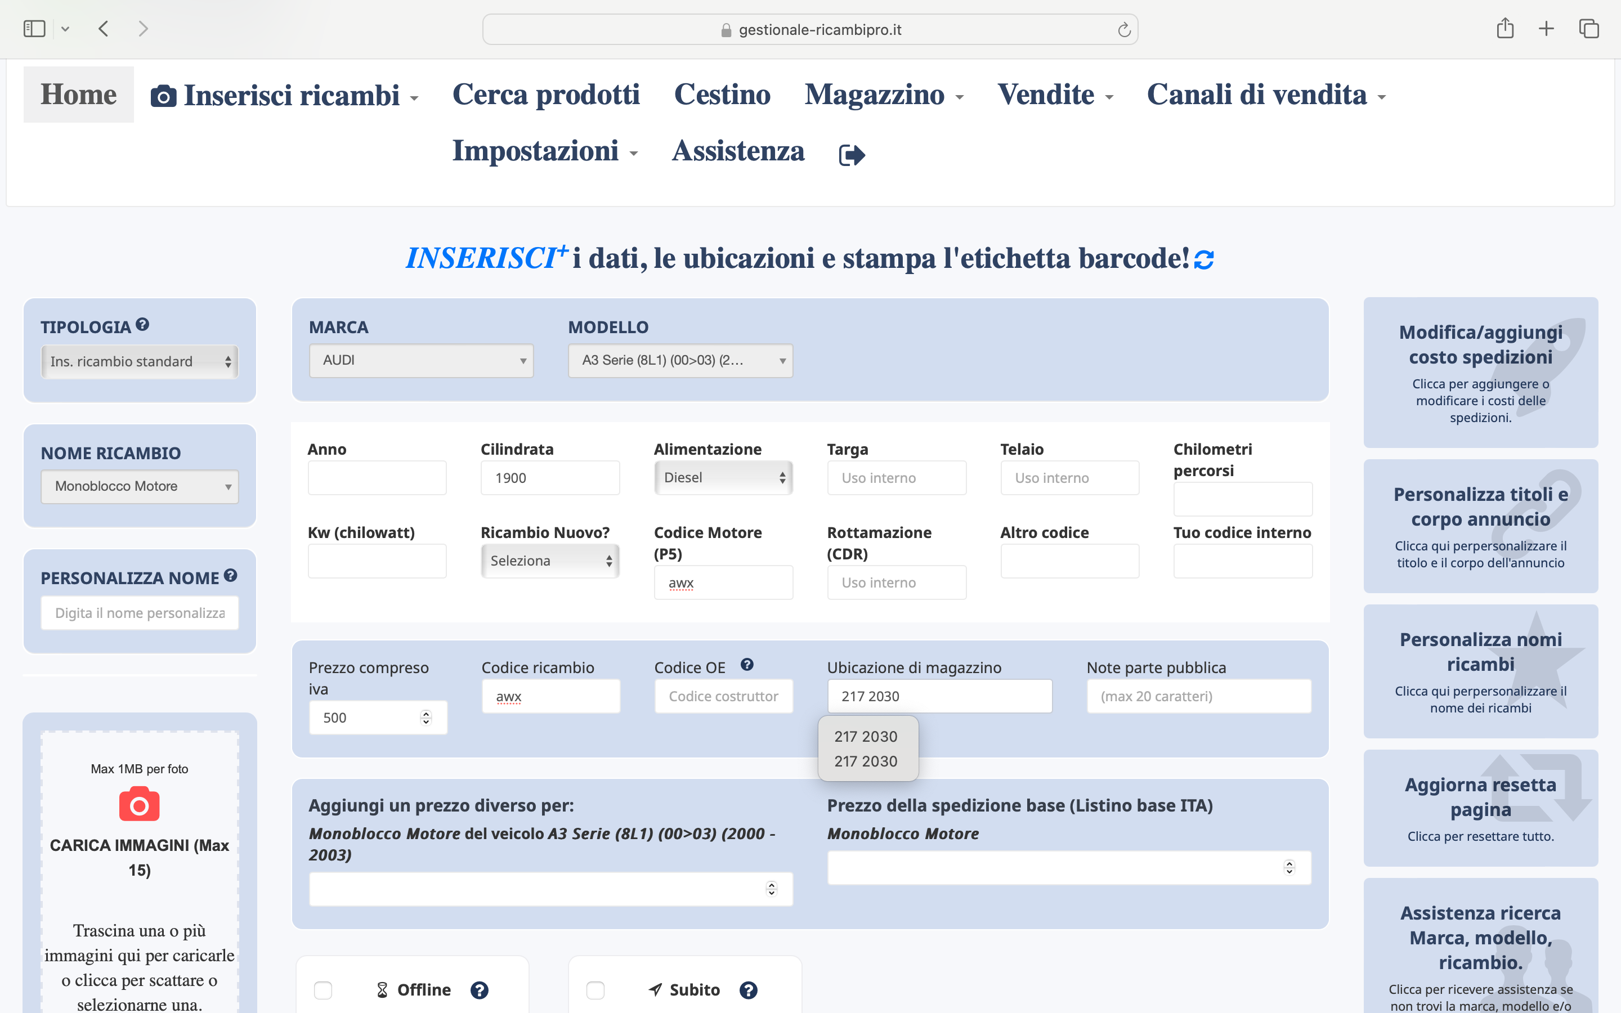Open the Alimentazione Diesel dropdown

coord(723,478)
